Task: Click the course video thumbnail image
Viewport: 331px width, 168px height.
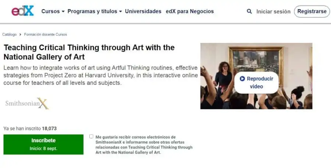Action: (x=256, y=76)
